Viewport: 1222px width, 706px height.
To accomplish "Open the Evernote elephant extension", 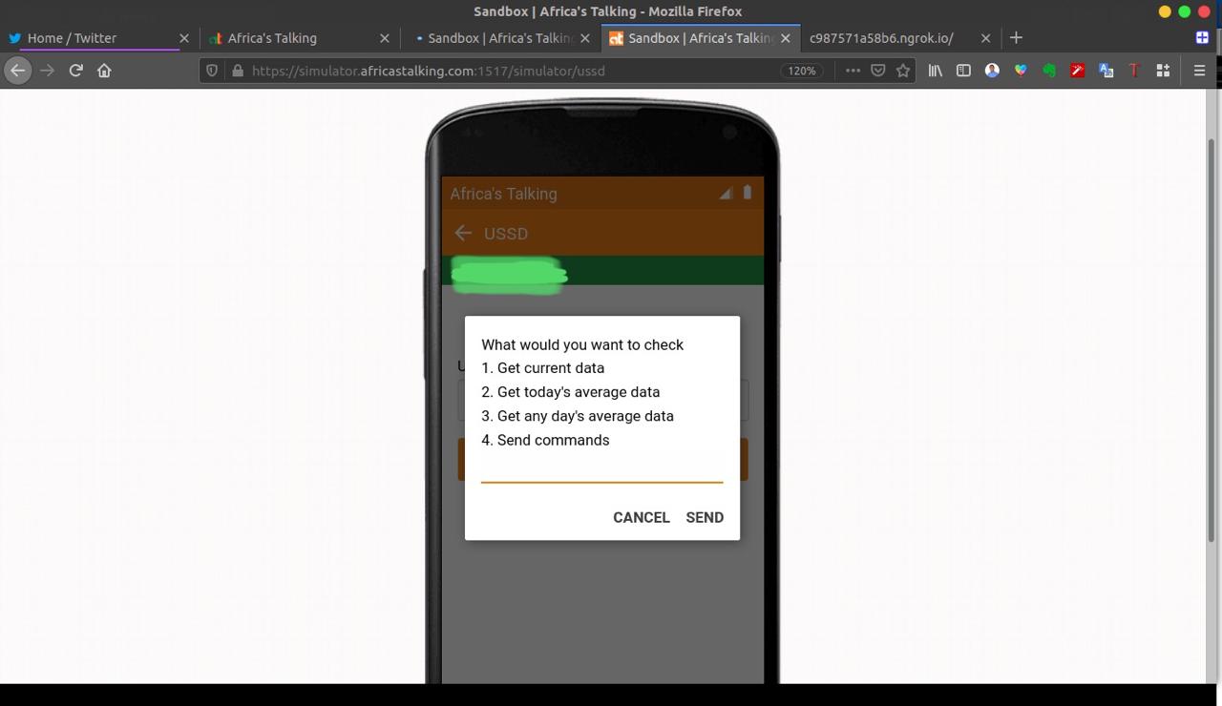I will [x=1049, y=71].
